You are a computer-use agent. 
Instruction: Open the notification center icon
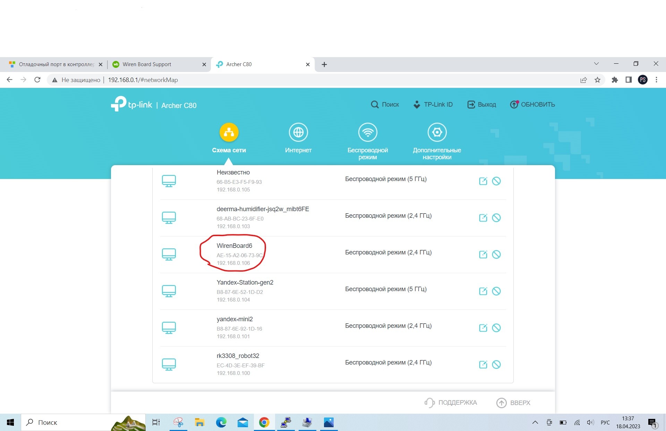pyautogui.click(x=652, y=423)
